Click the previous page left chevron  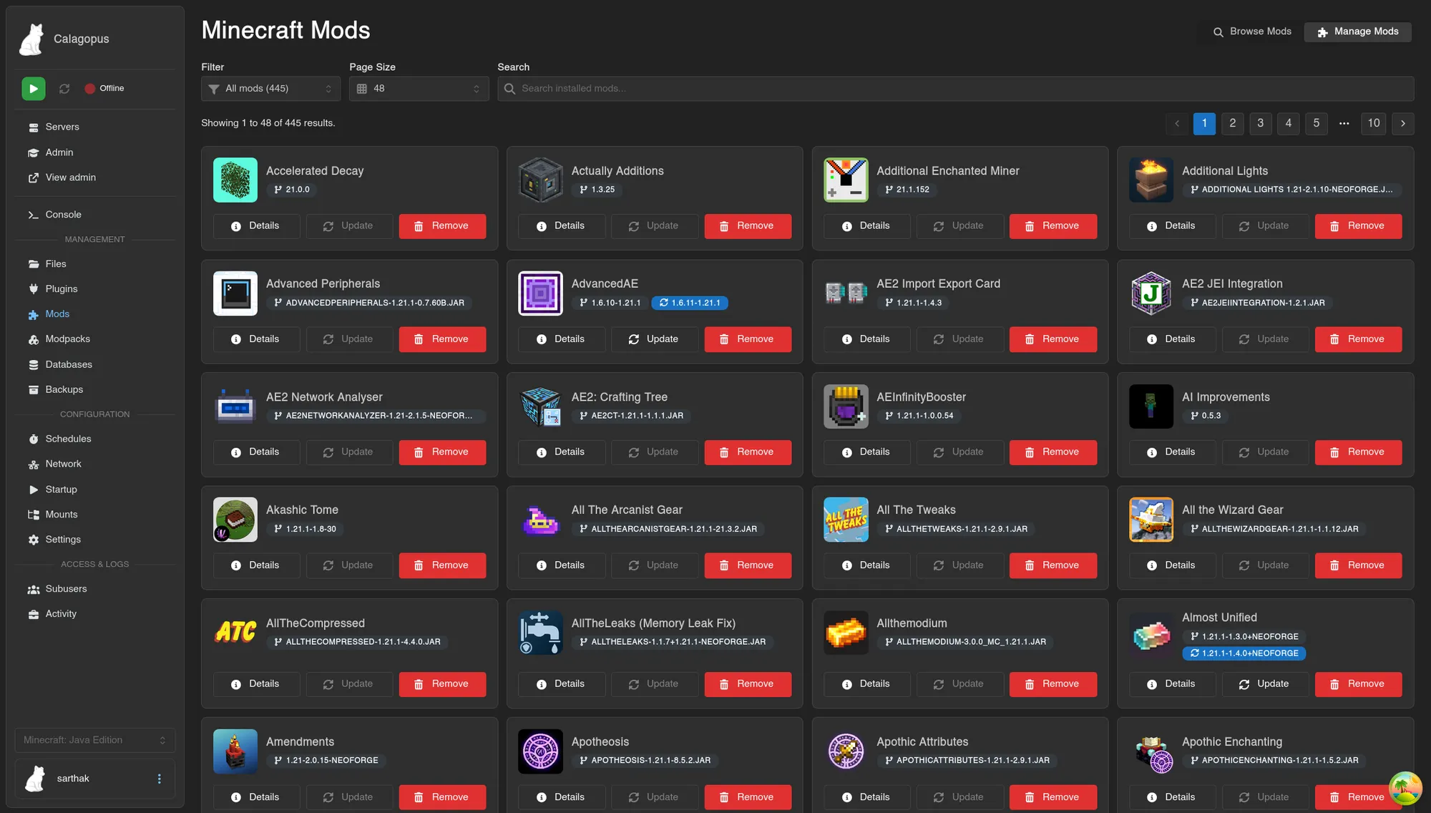1177,123
